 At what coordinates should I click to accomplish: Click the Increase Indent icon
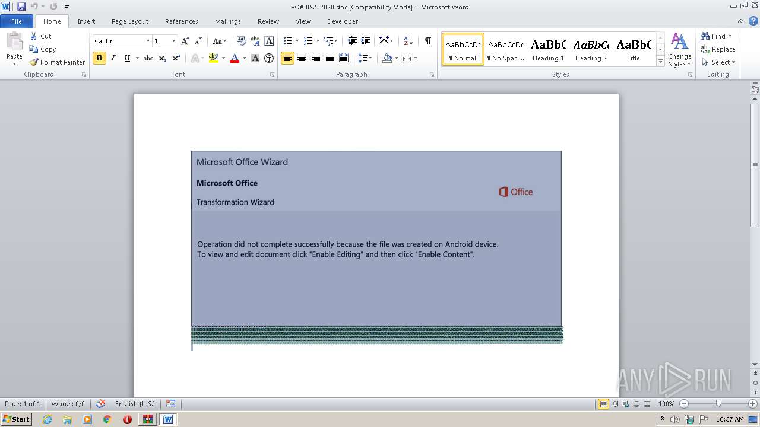click(366, 41)
